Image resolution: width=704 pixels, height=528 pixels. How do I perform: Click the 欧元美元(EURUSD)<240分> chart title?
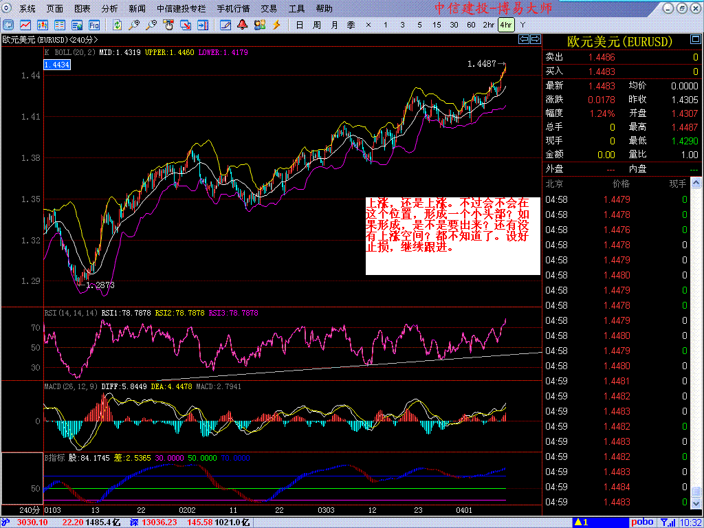click(x=50, y=39)
